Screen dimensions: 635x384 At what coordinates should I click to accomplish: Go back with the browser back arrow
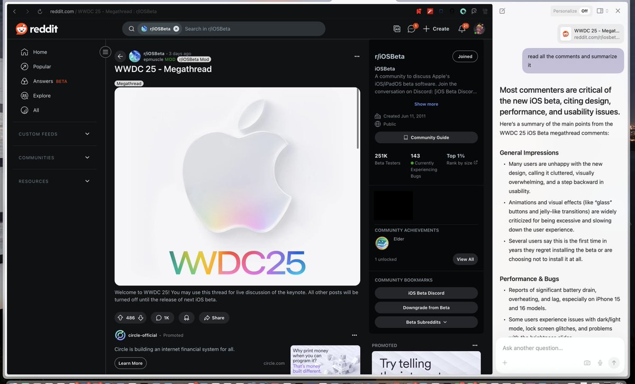pos(14,11)
